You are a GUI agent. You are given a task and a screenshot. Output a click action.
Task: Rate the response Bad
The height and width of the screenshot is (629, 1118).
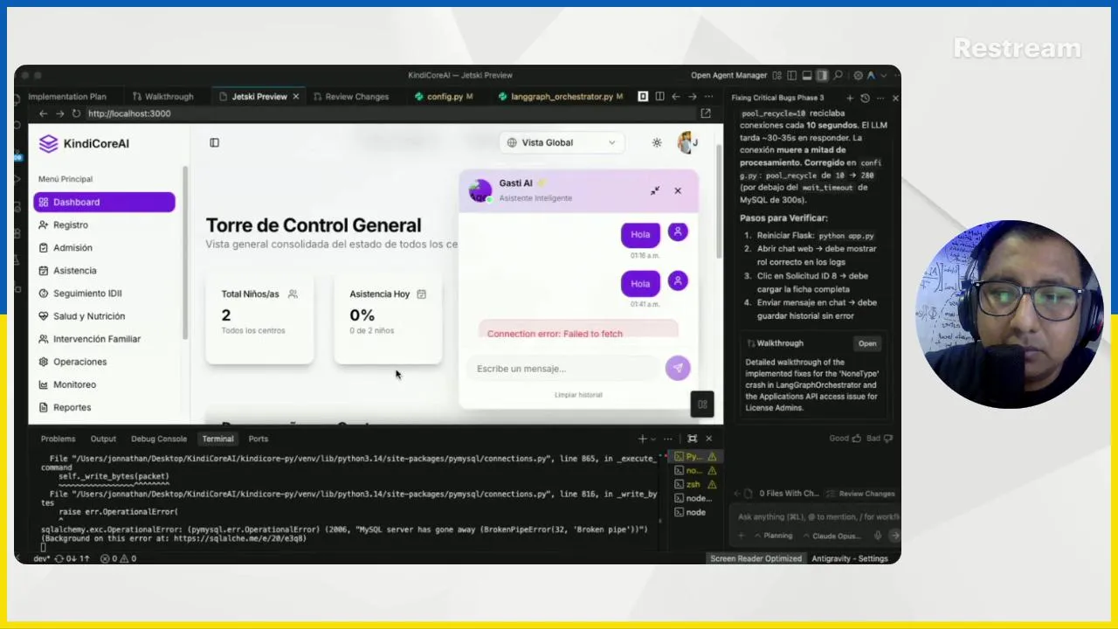pyautogui.click(x=879, y=439)
